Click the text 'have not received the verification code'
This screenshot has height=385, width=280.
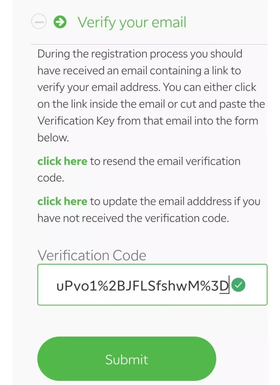133,218
